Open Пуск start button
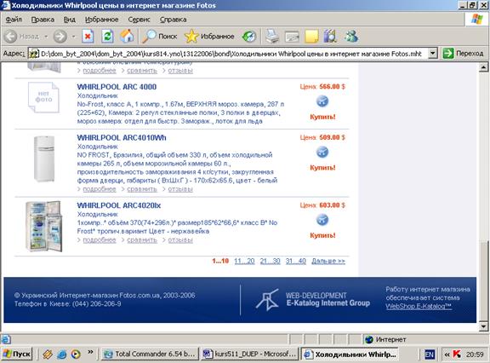Image resolution: width=490 pixels, height=363 pixels. click(x=17, y=354)
